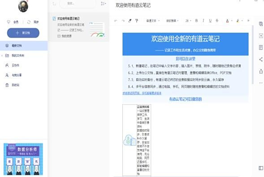
Task: Open the paragraph style dropdown
Action: click(x=153, y=21)
